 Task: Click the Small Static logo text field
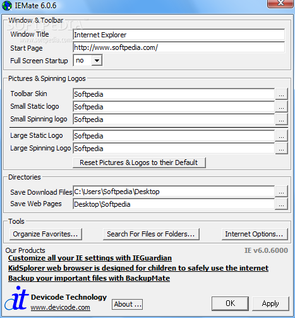click(174, 107)
